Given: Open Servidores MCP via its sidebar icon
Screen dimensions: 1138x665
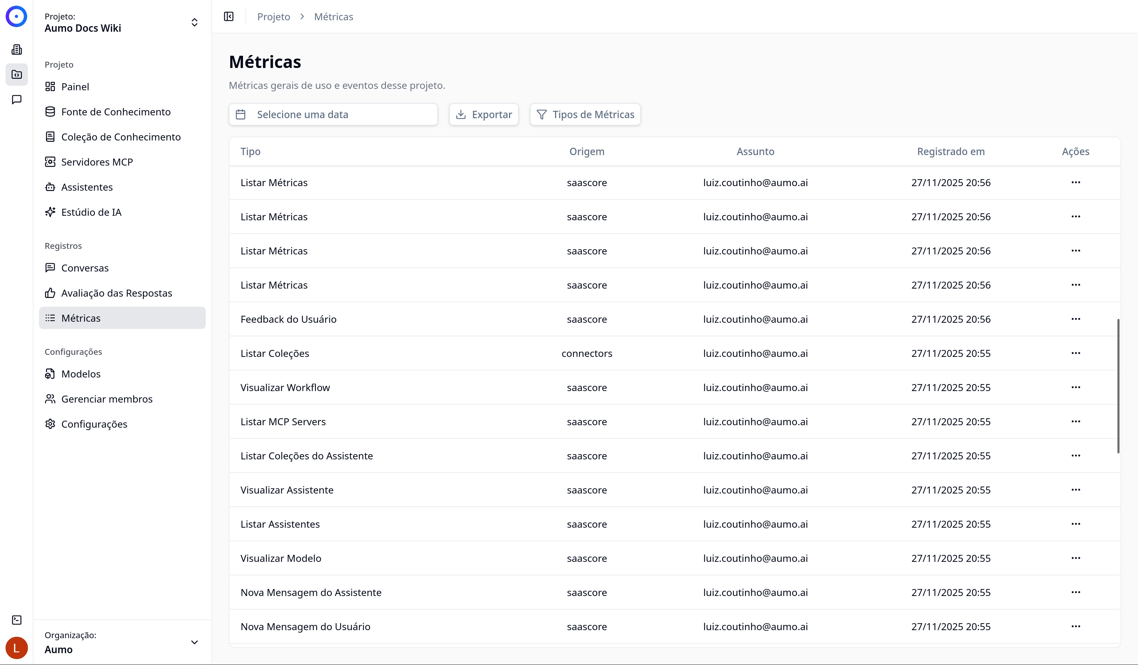Looking at the screenshot, I should pos(51,162).
